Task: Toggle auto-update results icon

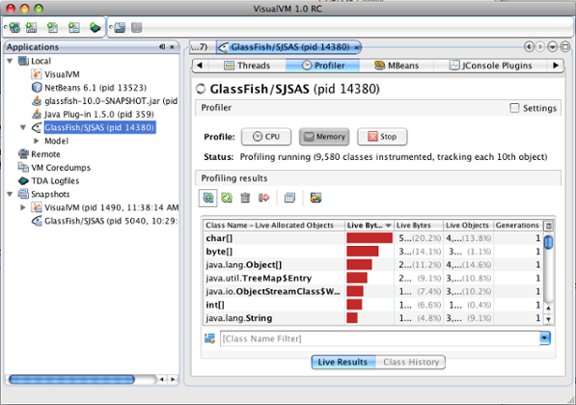Action: (x=207, y=198)
